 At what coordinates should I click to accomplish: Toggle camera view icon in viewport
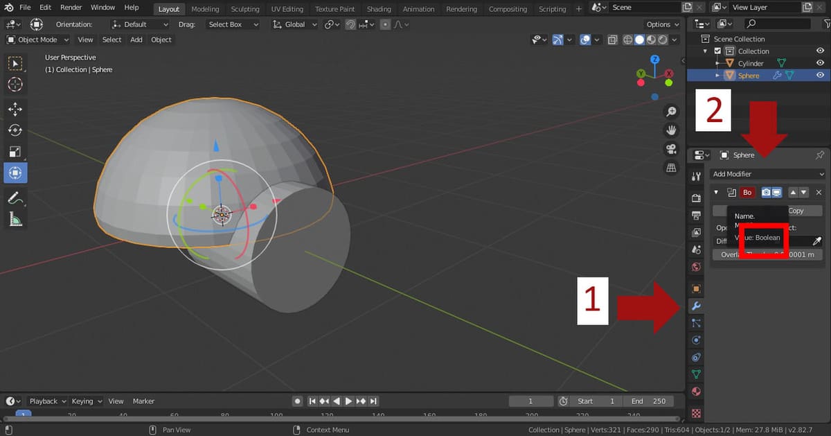[671, 149]
